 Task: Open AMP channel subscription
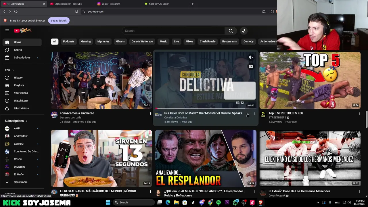22,129
